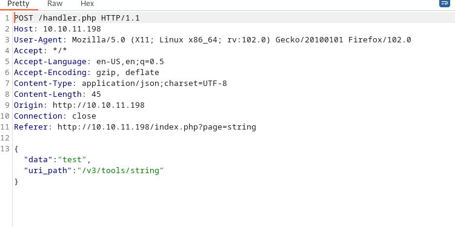Click the Accept */* header line
455x227 pixels.
click(x=41, y=51)
